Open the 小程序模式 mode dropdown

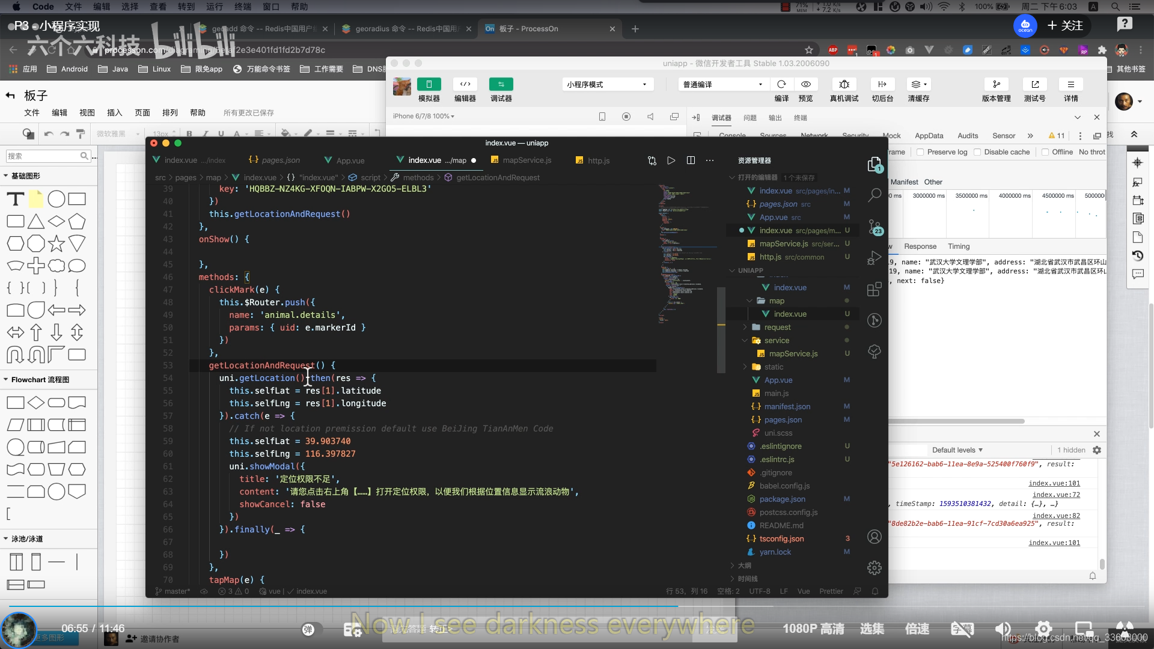pos(607,85)
